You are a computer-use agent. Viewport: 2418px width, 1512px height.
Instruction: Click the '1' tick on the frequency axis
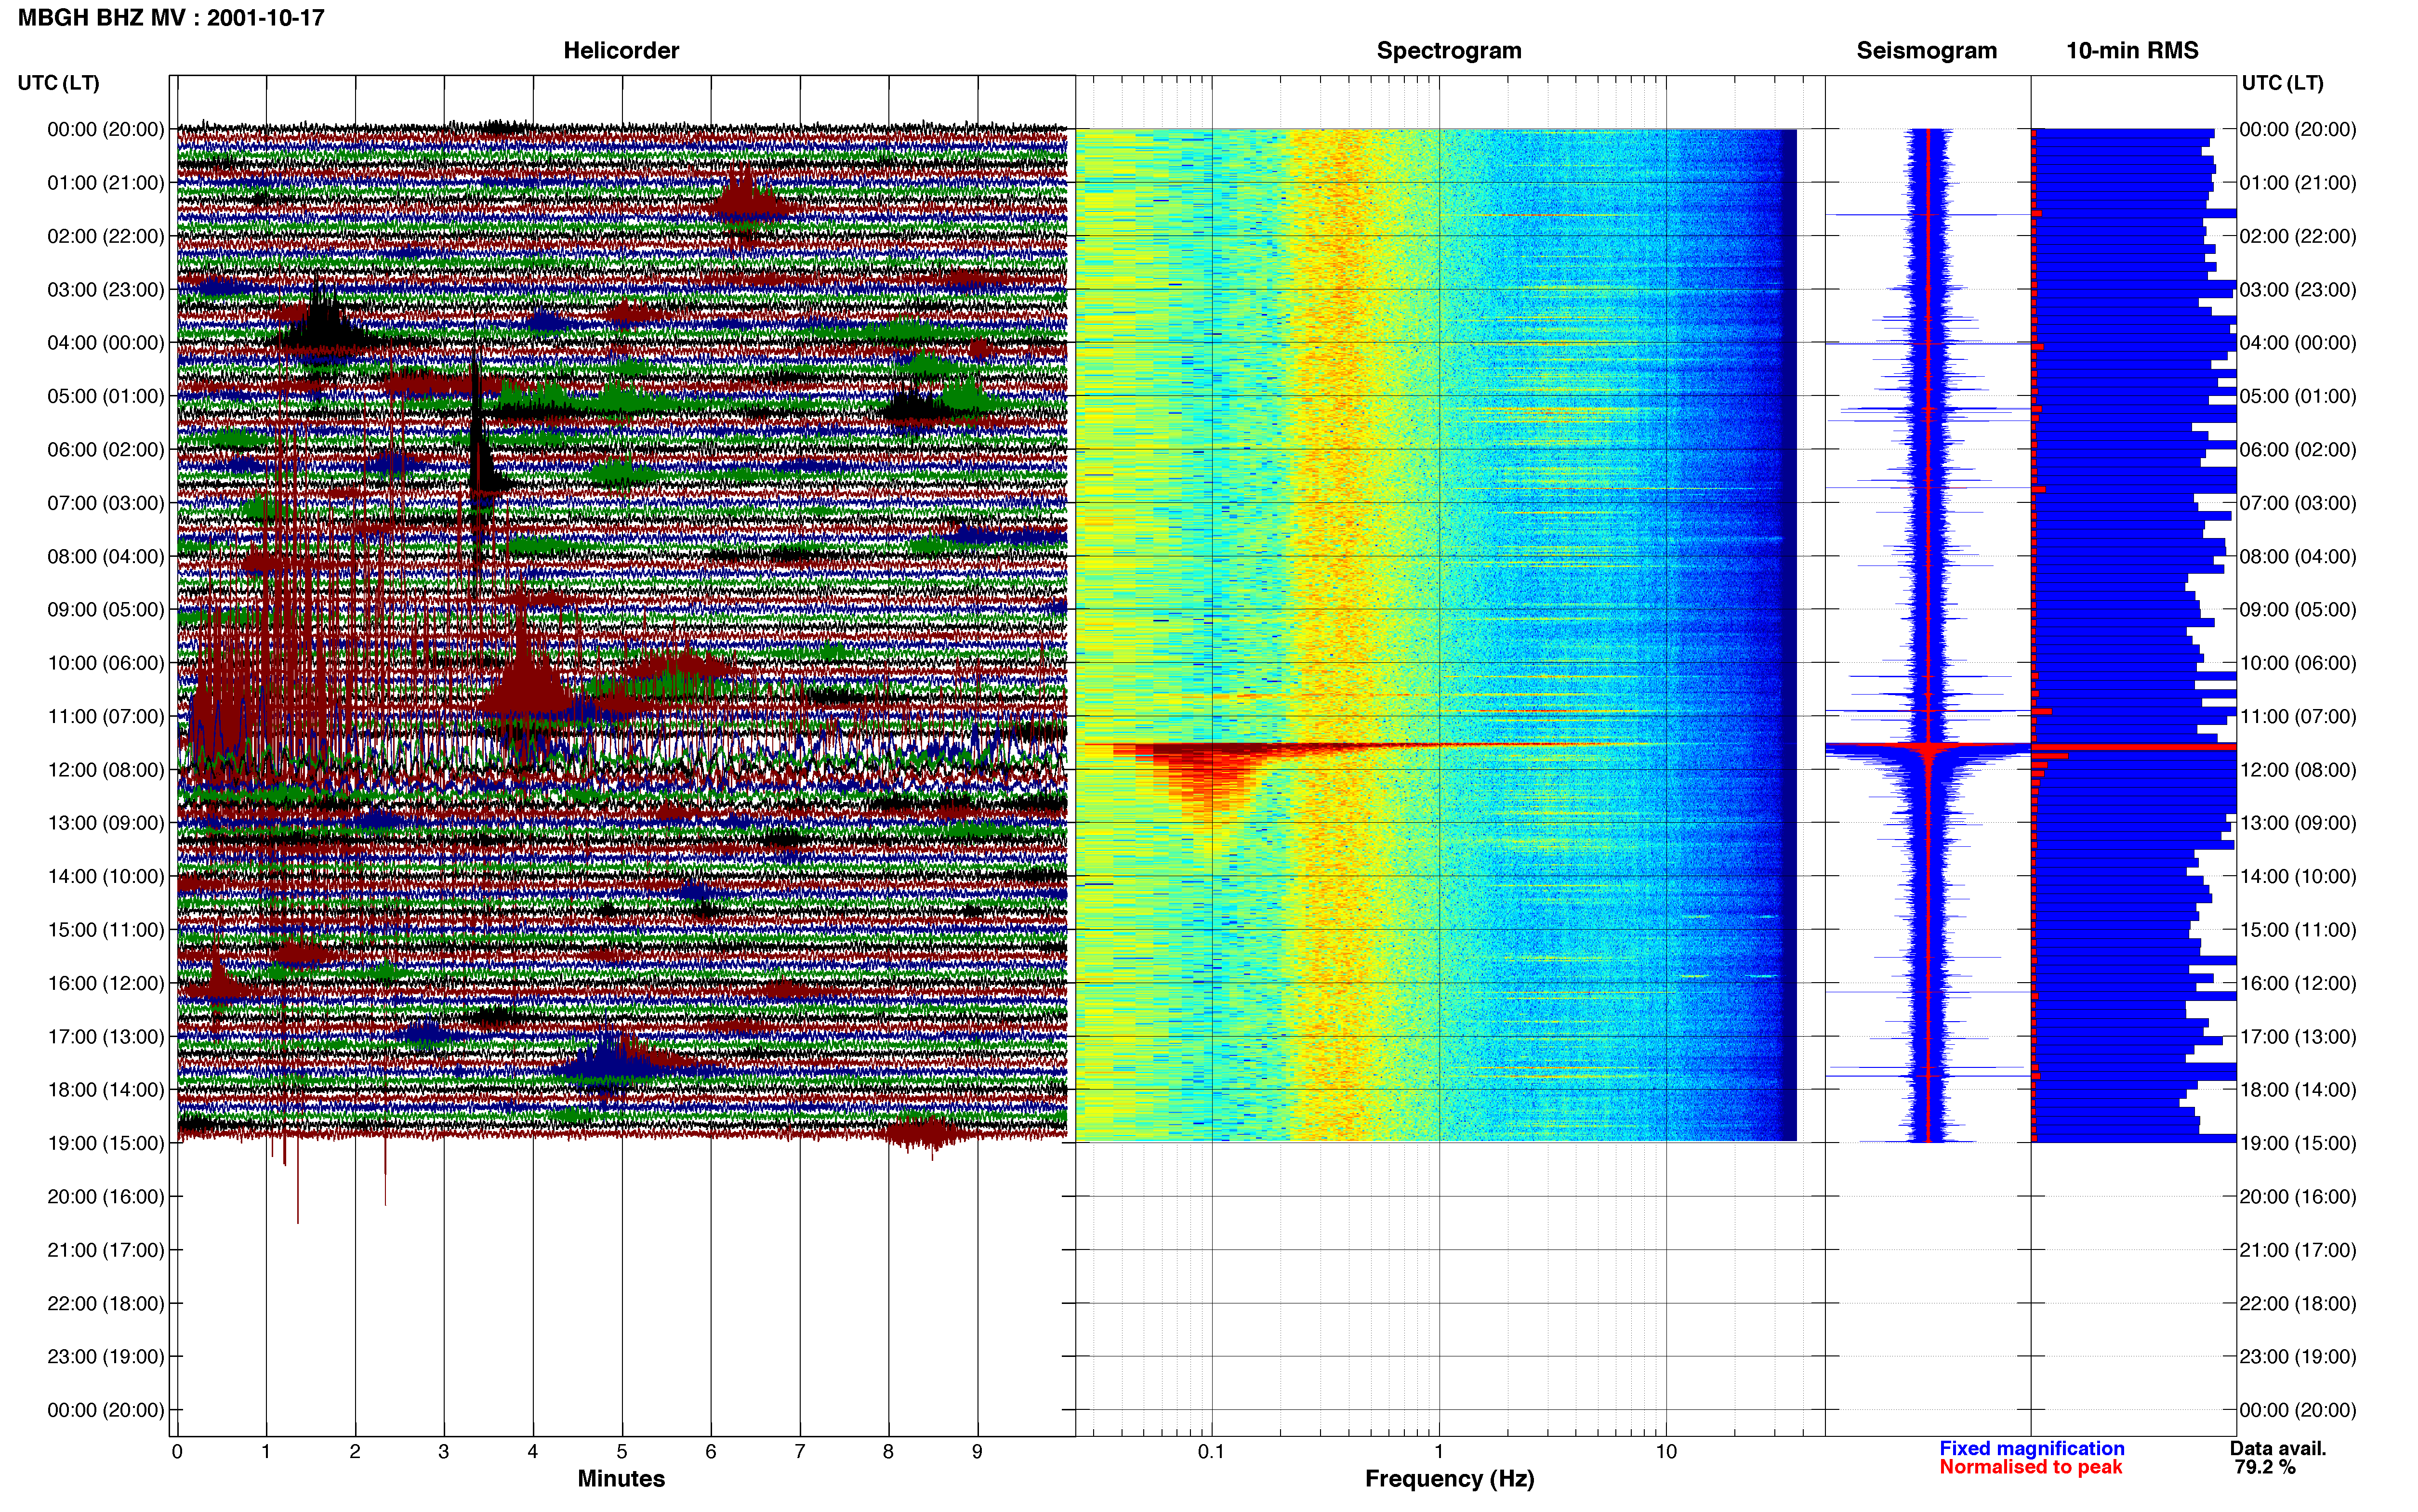(1439, 1451)
